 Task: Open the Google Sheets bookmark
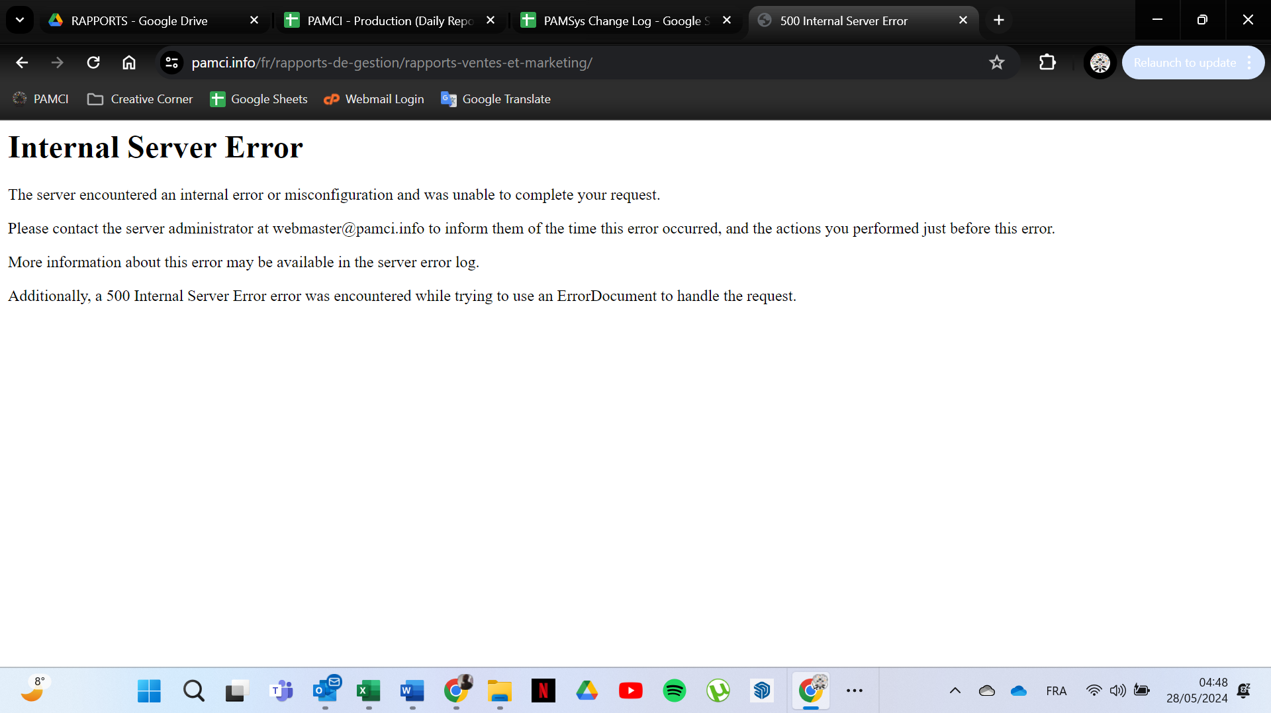click(259, 99)
